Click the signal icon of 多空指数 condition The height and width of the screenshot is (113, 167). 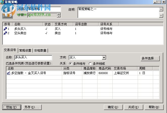9,73
